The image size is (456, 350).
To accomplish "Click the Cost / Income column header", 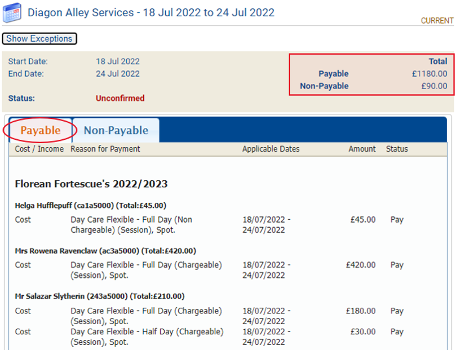I will (x=39, y=149).
